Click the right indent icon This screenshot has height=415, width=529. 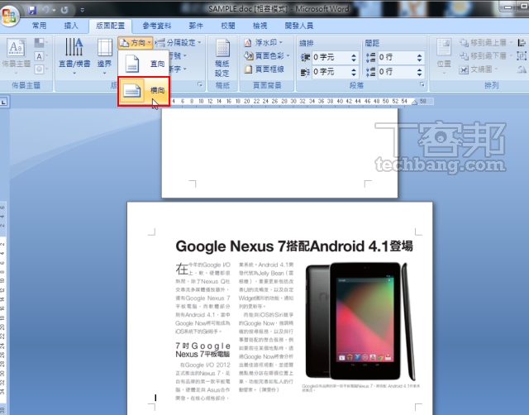point(305,72)
